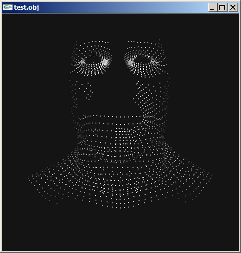Click the test.obj title bar text
This screenshot has width=241, height=253.
[26, 7]
